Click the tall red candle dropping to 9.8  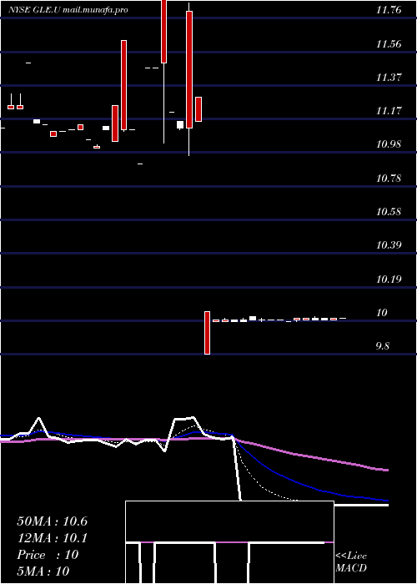click(x=208, y=333)
